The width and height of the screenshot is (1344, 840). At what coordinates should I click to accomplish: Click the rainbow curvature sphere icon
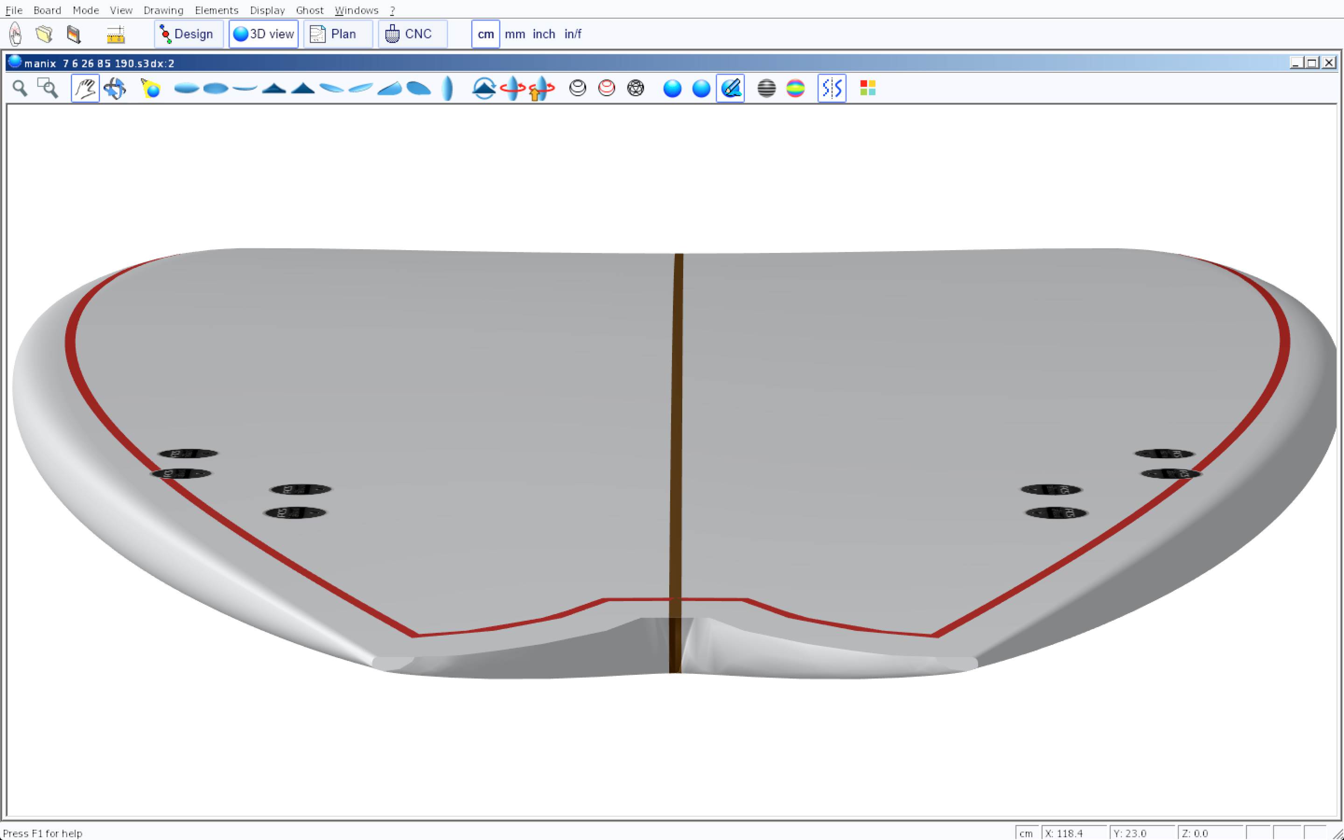(x=795, y=88)
